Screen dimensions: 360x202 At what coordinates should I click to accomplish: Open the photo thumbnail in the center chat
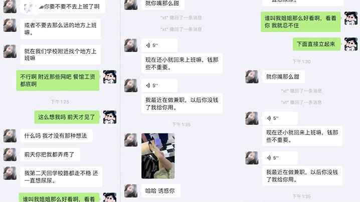(x=158, y=156)
